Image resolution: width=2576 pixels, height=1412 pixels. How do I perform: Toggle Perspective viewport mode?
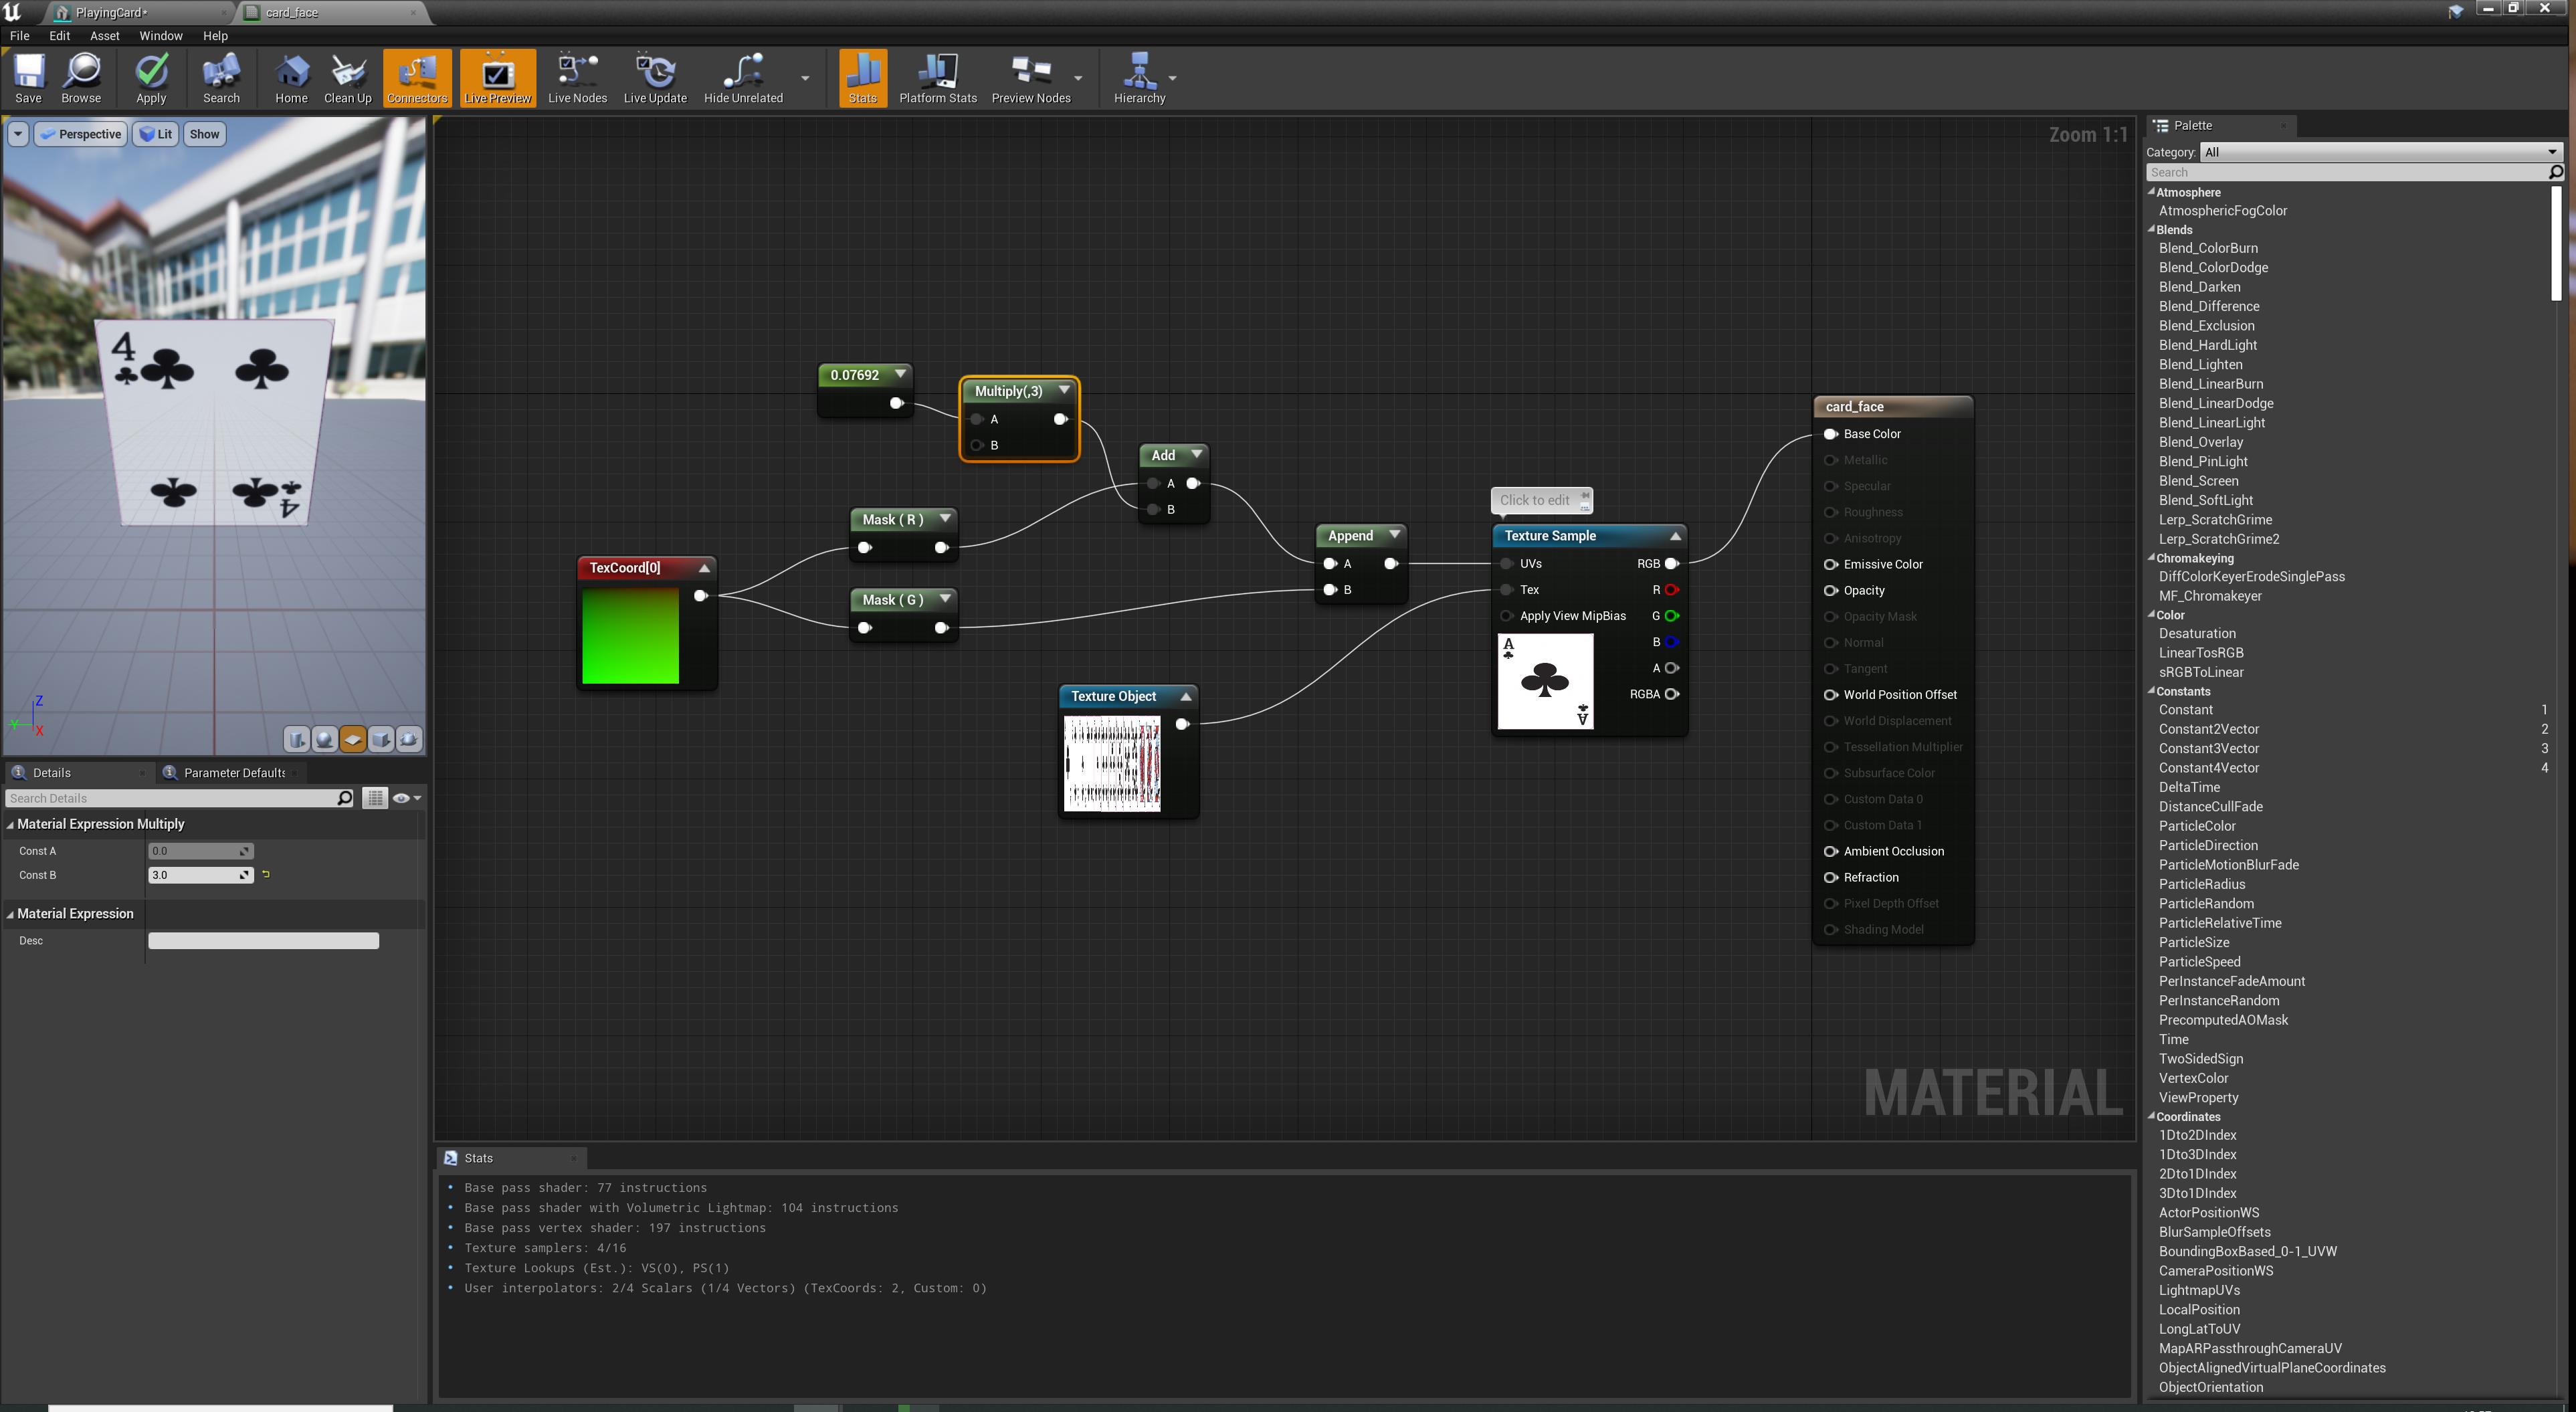point(81,134)
